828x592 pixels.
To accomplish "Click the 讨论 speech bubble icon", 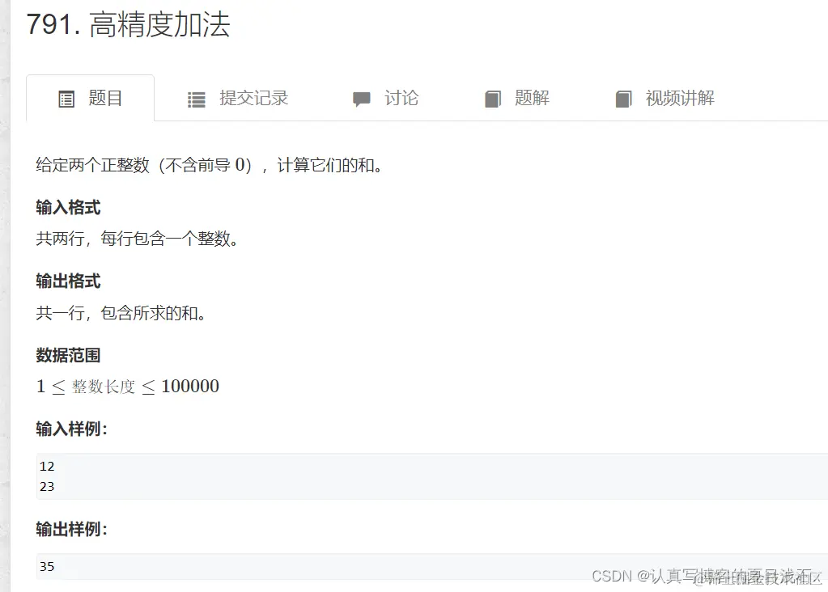I will 362,99.
